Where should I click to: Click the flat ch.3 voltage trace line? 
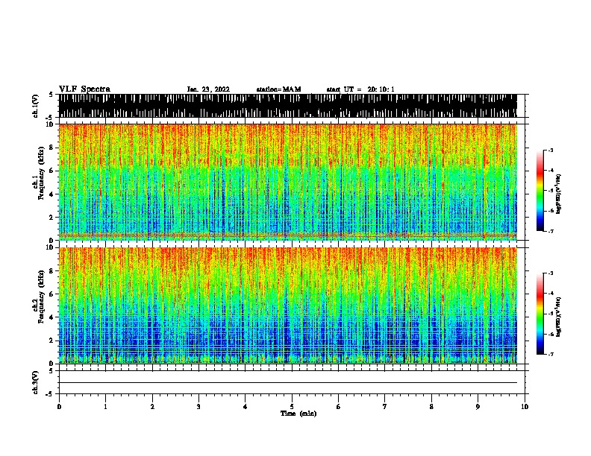tap(287, 383)
